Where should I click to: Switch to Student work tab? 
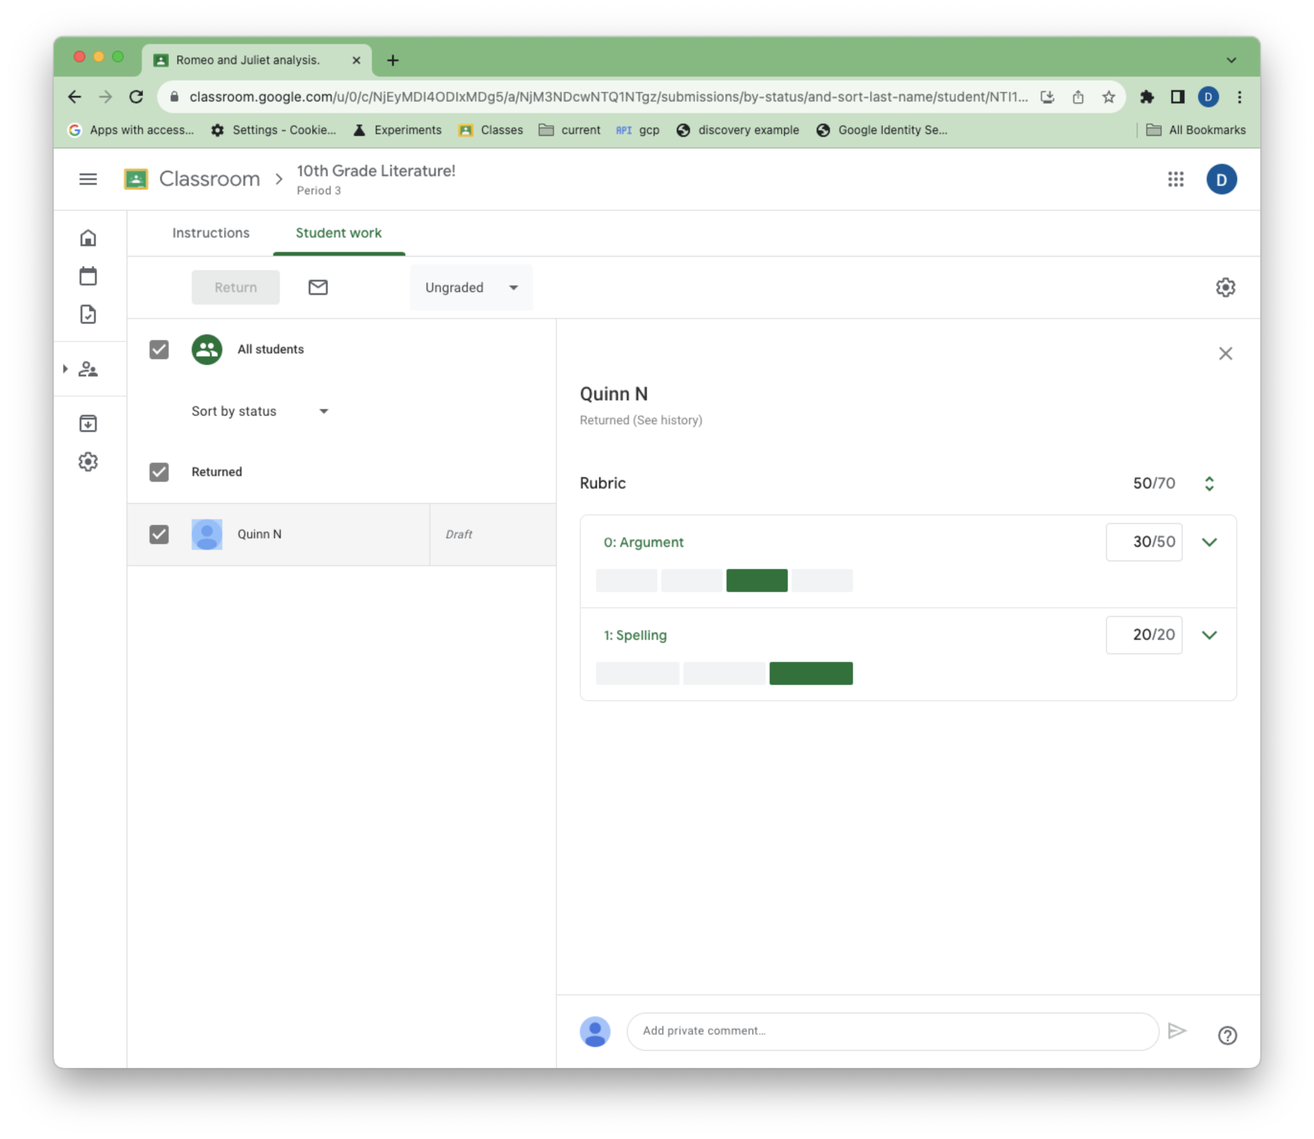(337, 232)
